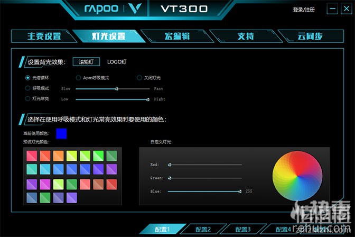
Task: Select the green swatch in the bottom row
Action: pos(45,198)
